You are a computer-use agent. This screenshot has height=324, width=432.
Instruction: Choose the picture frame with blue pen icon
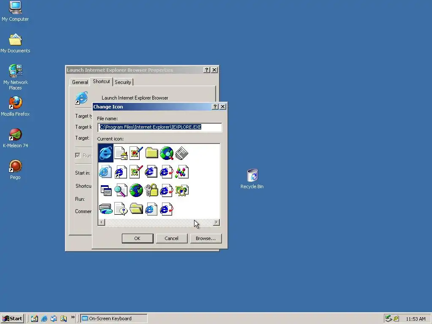coord(136,153)
